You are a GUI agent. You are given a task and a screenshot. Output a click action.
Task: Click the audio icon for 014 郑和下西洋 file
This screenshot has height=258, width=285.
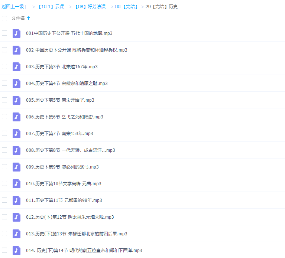click(x=16, y=250)
